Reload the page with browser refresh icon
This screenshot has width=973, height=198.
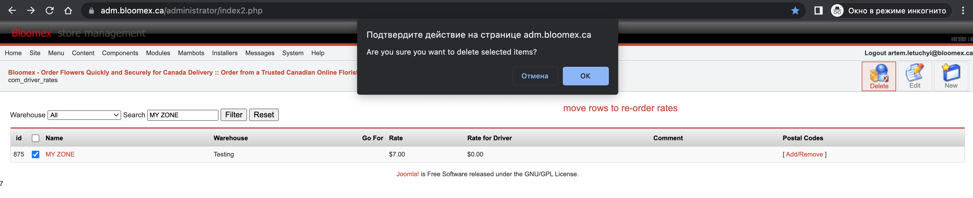pos(50,10)
